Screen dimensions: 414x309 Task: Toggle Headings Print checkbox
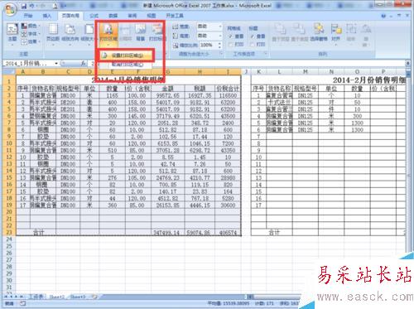click(253, 44)
